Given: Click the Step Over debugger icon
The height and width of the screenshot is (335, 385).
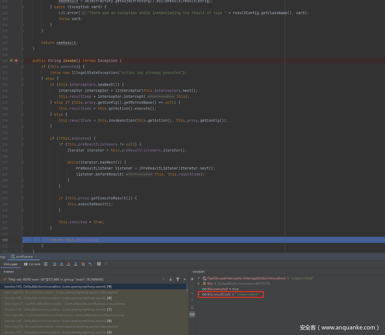Looking at the screenshot, I should pos(54,264).
